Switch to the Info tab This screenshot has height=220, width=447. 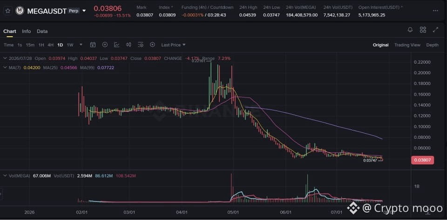pos(27,31)
